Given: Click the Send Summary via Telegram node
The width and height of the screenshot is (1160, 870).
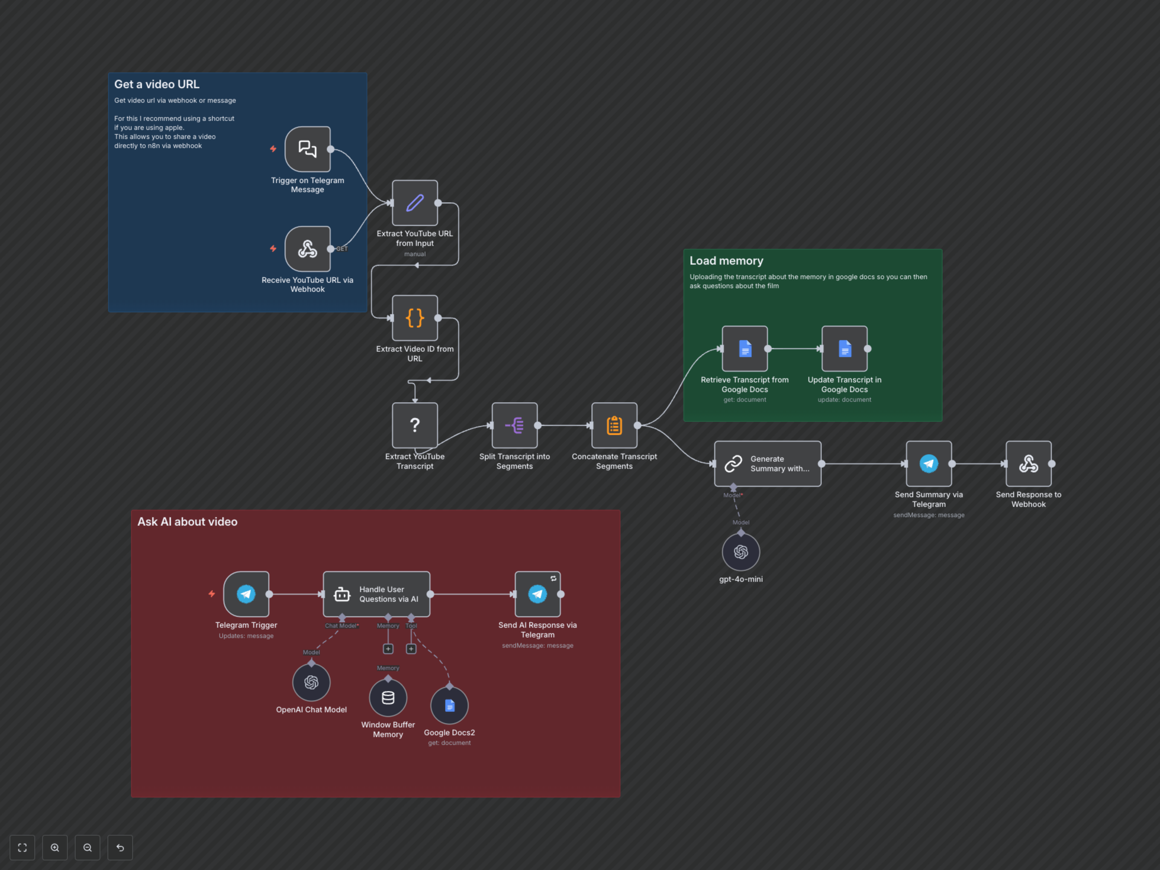Looking at the screenshot, I should point(928,464).
